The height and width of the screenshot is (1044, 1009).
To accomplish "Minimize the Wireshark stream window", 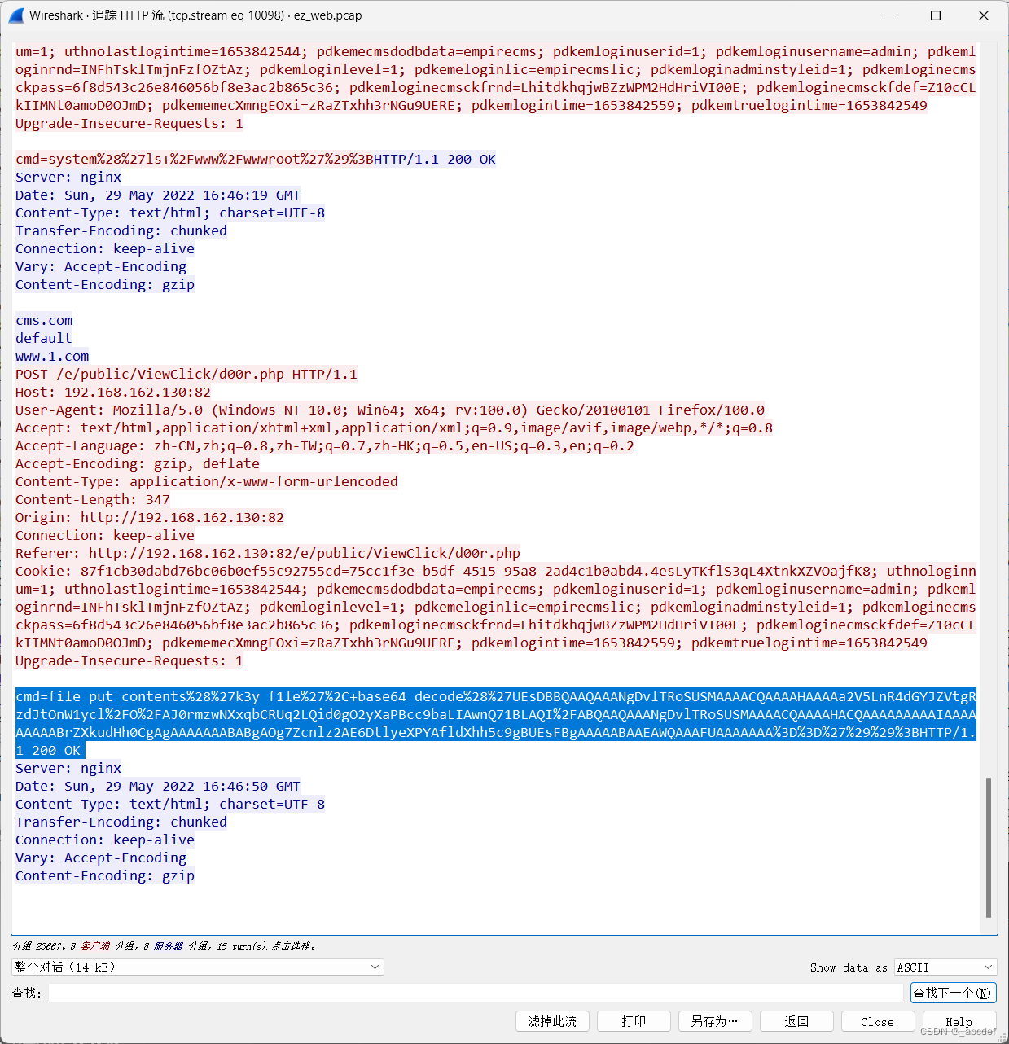I will 888,15.
